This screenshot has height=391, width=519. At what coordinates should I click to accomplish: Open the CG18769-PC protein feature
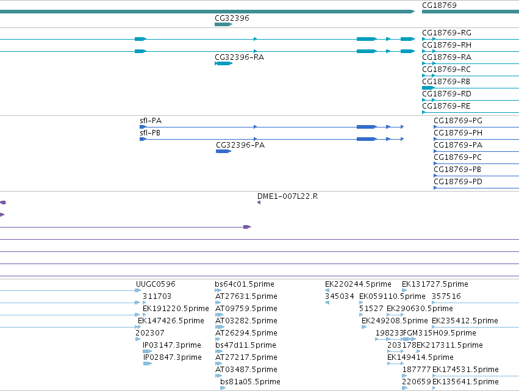tap(458, 157)
